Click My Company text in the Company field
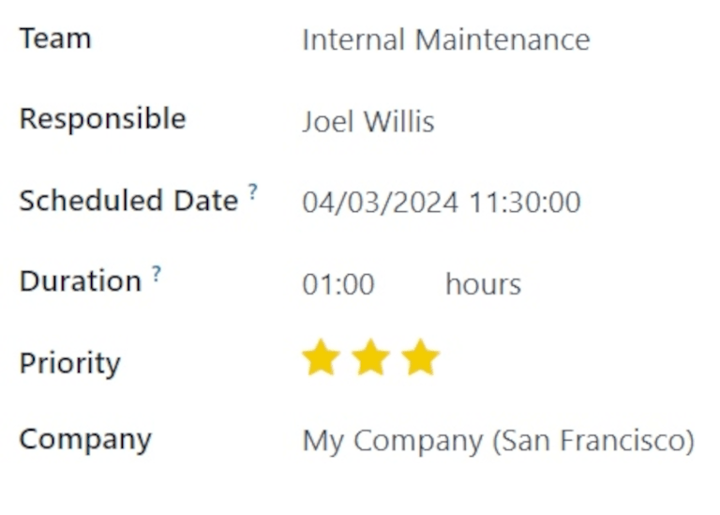720x515 pixels. (392, 441)
